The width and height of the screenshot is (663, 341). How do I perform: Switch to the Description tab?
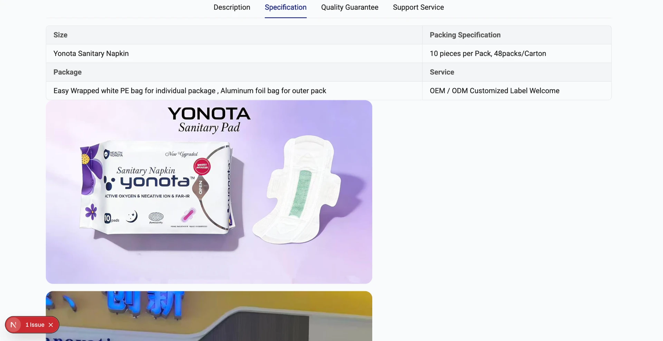pyautogui.click(x=232, y=7)
